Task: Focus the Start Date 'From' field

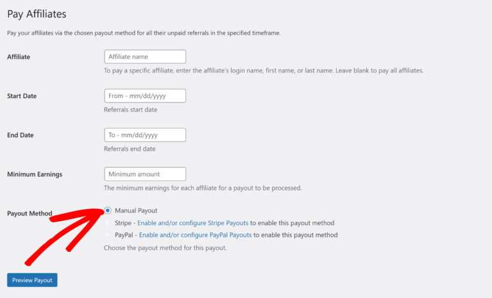Action: pyautogui.click(x=145, y=95)
